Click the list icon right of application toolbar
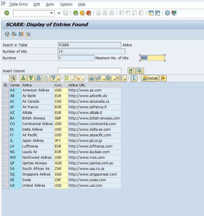 click(x=28, y=34)
